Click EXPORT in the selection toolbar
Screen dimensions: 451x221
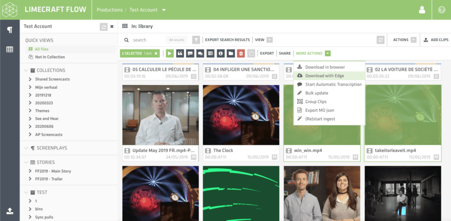pos(267,53)
